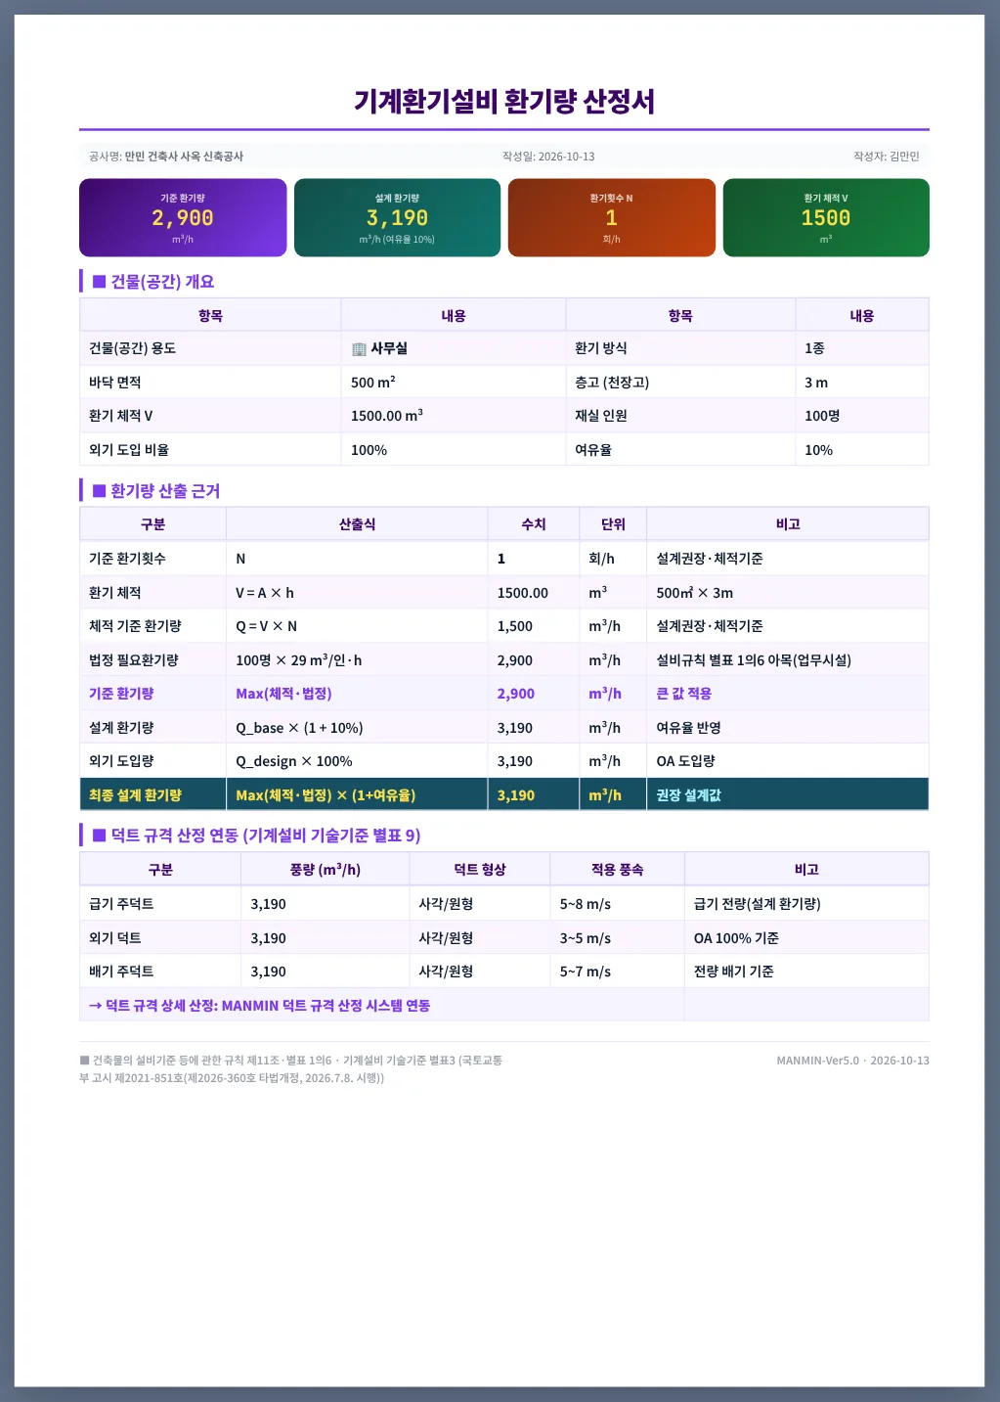
Task: Click the V = A × h formula
Action: pos(265,593)
